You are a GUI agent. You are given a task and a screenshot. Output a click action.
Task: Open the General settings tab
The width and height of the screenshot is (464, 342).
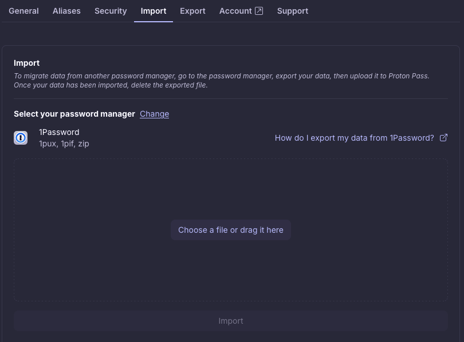tap(23, 11)
